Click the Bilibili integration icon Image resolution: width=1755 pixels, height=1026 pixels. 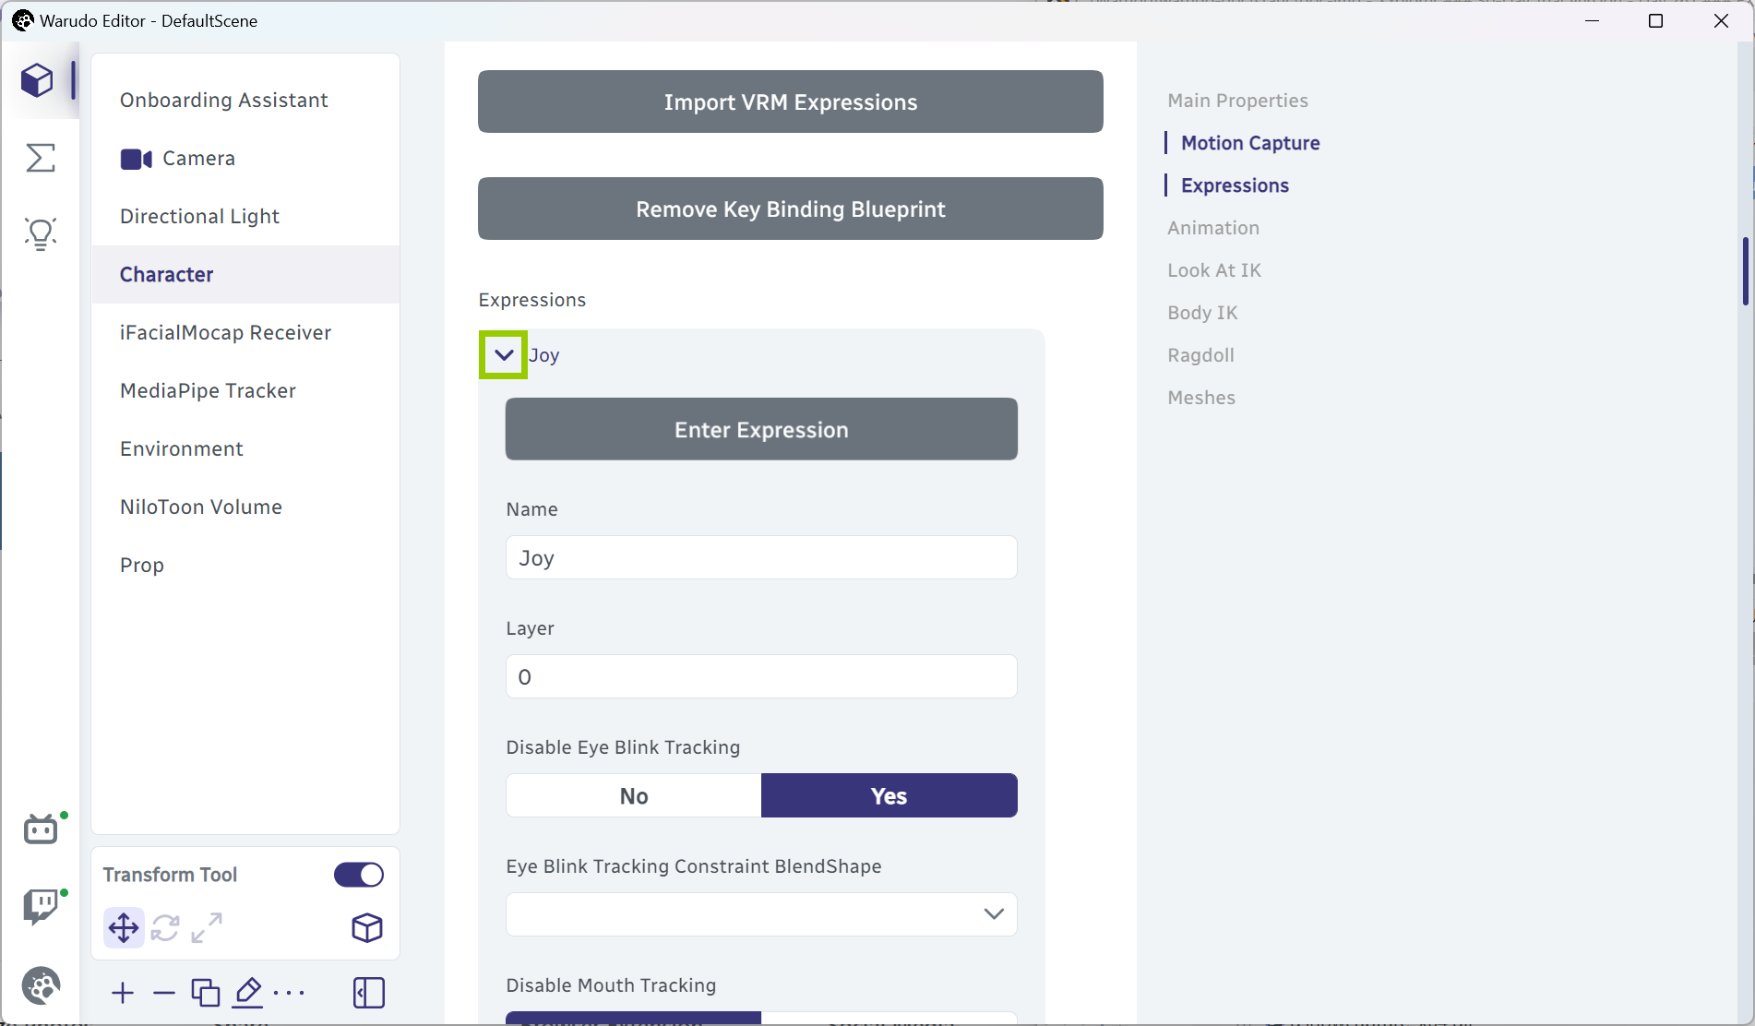coord(41,829)
